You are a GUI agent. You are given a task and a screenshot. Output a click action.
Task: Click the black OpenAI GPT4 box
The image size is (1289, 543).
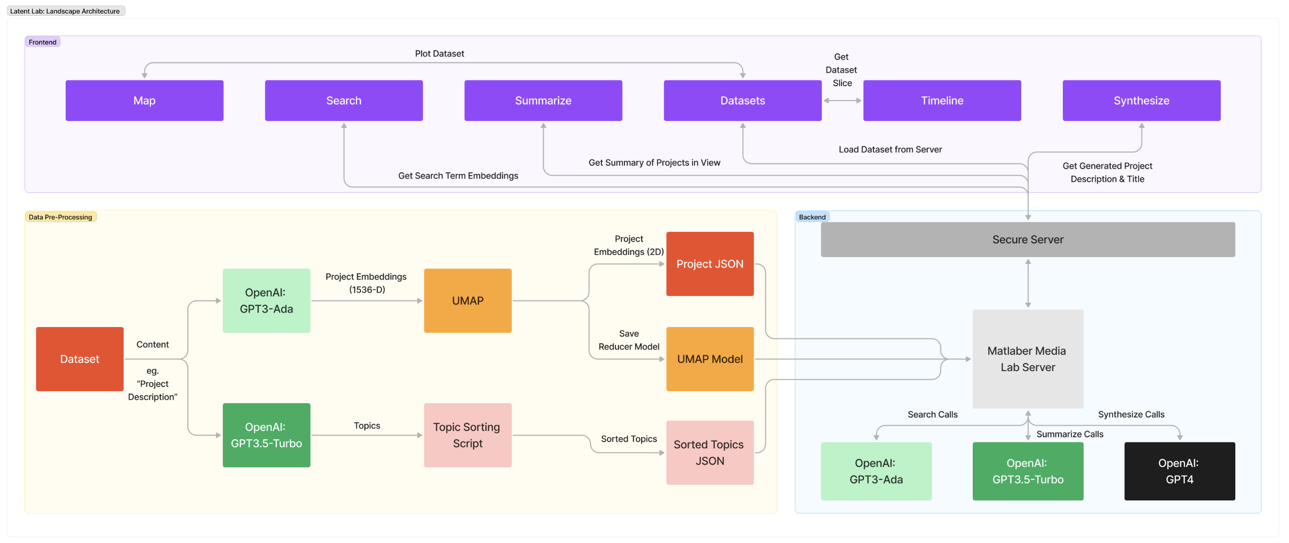1179,471
